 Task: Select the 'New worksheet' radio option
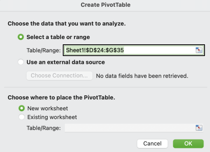click(x=21, y=108)
